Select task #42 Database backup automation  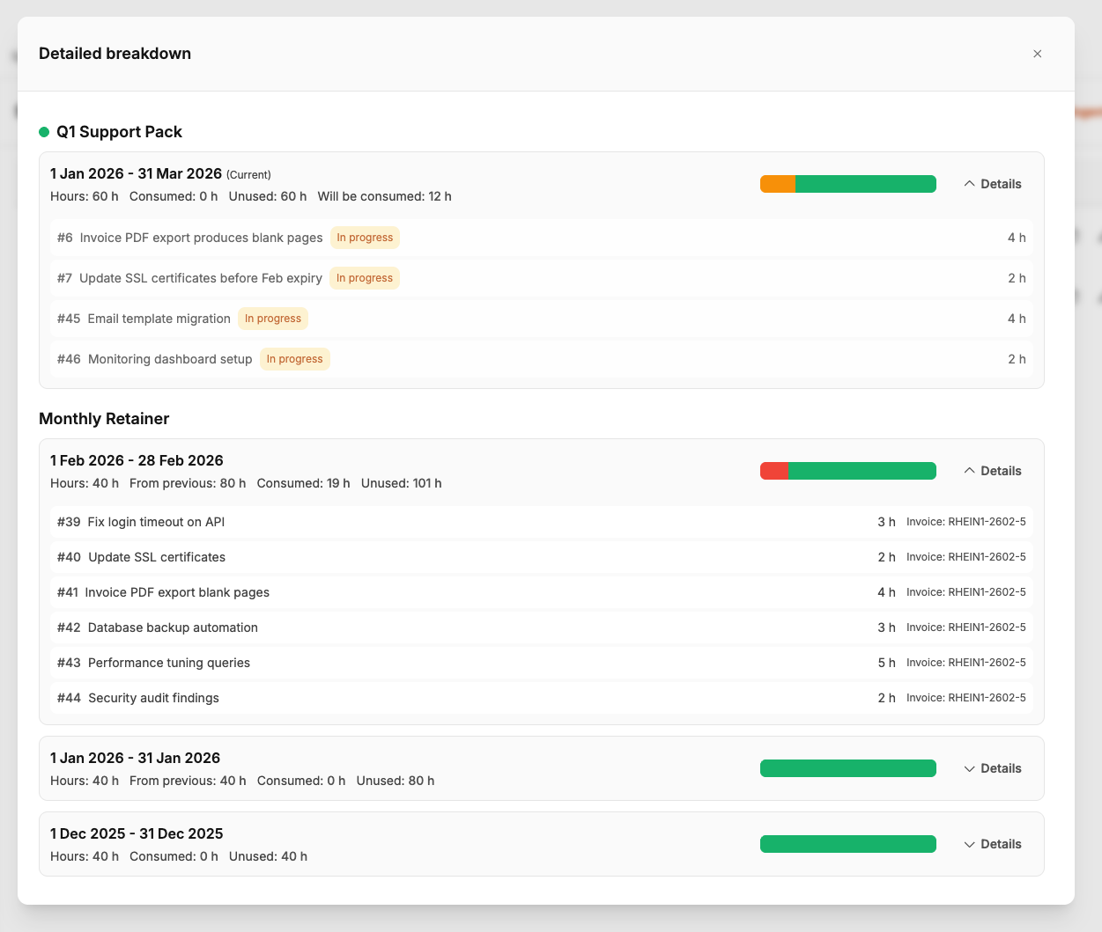[x=173, y=627]
